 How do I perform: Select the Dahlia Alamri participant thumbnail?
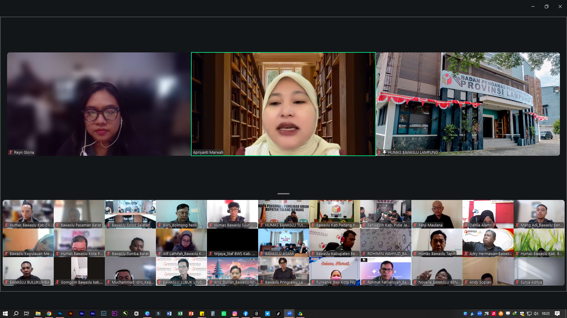[x=488, y=214]
